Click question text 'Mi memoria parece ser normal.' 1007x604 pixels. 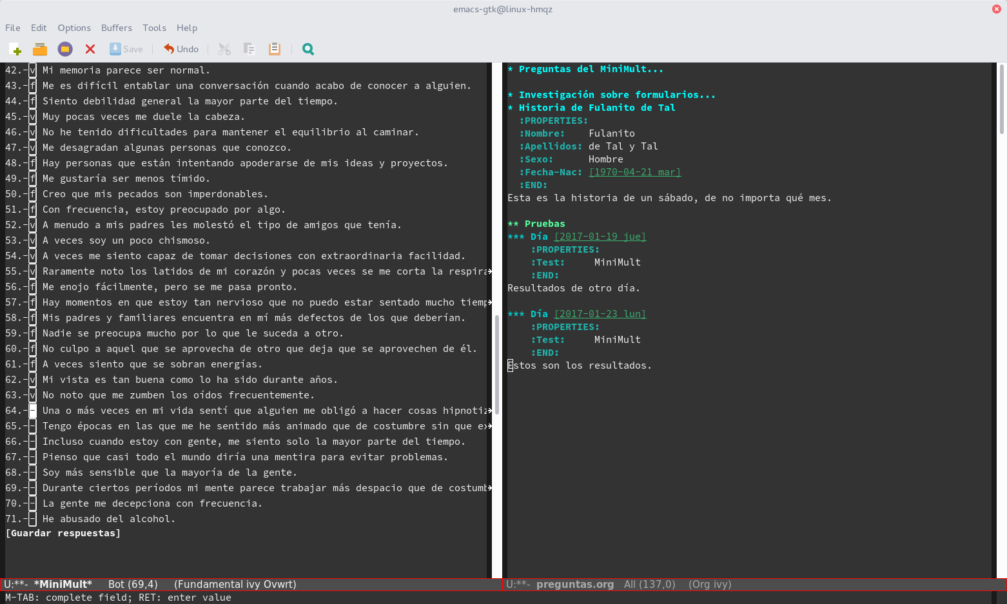point(126,70)
